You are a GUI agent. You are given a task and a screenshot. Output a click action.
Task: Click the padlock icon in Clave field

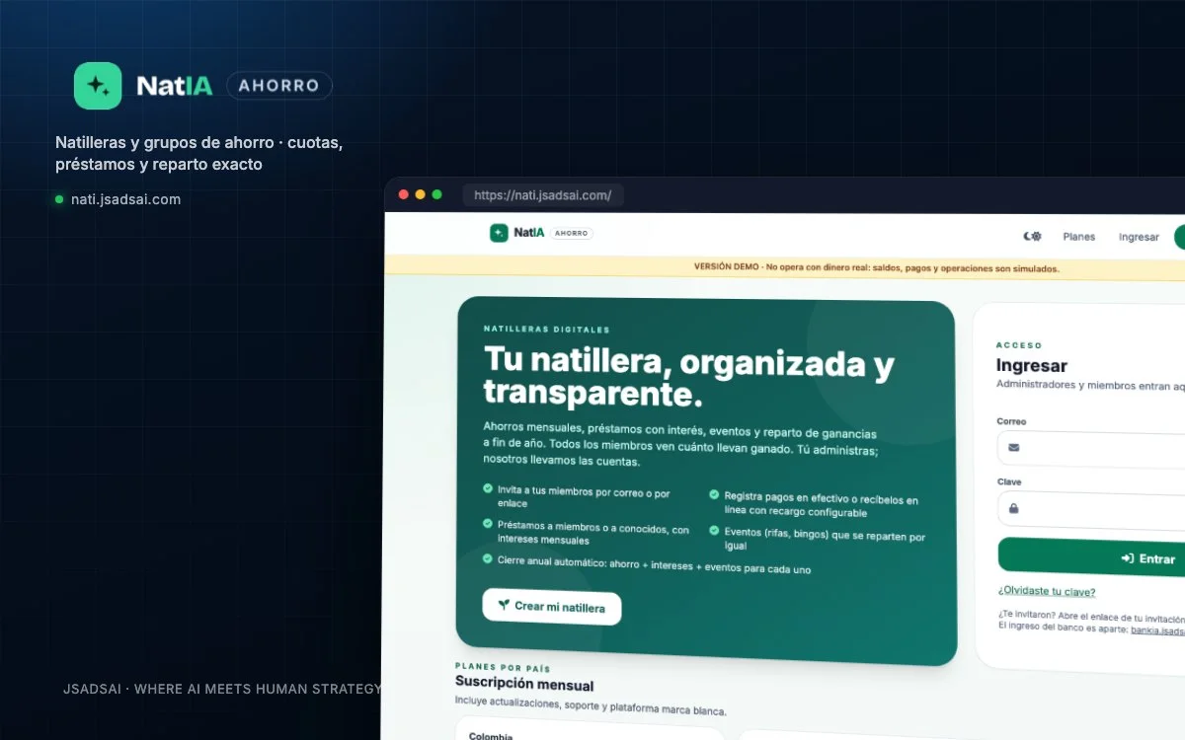[x=1013, y=509]
